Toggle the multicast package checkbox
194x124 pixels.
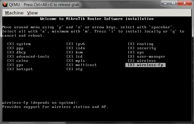click(x=70, y=65)
